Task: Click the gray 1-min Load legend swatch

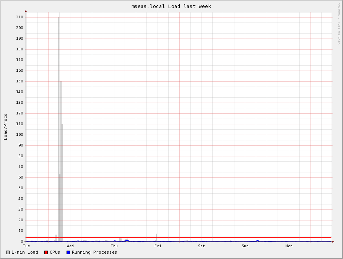Action: [8, 252]
